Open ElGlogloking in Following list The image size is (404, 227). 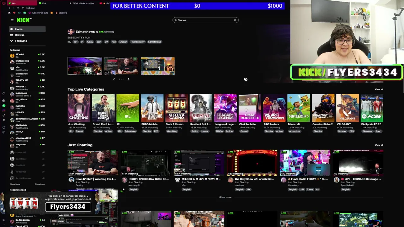click(27, 62)
